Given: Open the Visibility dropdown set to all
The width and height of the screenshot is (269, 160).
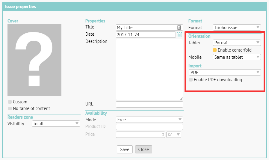Looking at the screenshot, I should coord(56,124).
